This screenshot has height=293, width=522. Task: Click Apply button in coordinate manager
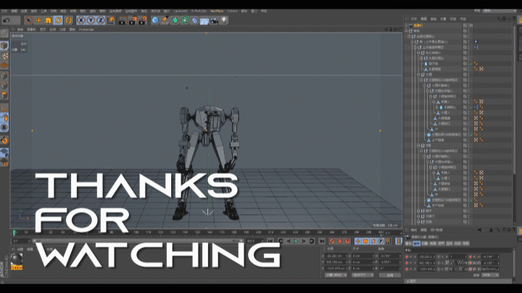pyautogui.click(x=390, y=275)
